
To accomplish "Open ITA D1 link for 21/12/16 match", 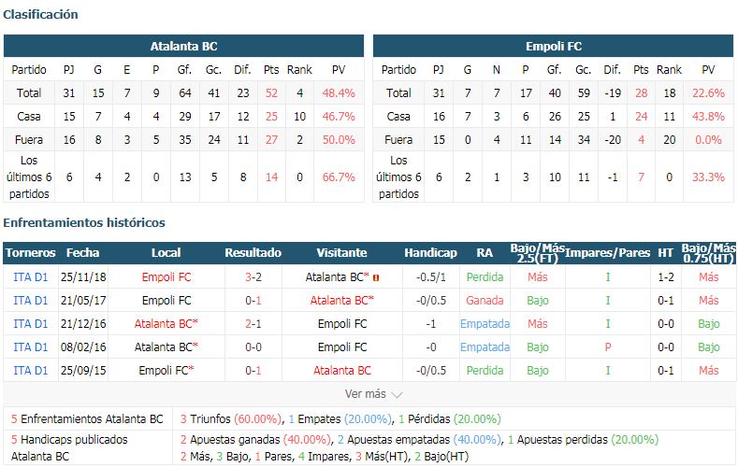I will pos(31,324).
